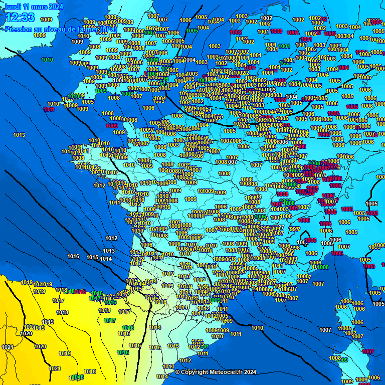Click the isolated 1013 reading over the western ocean

pyautogui.click(x=19, y=135)
